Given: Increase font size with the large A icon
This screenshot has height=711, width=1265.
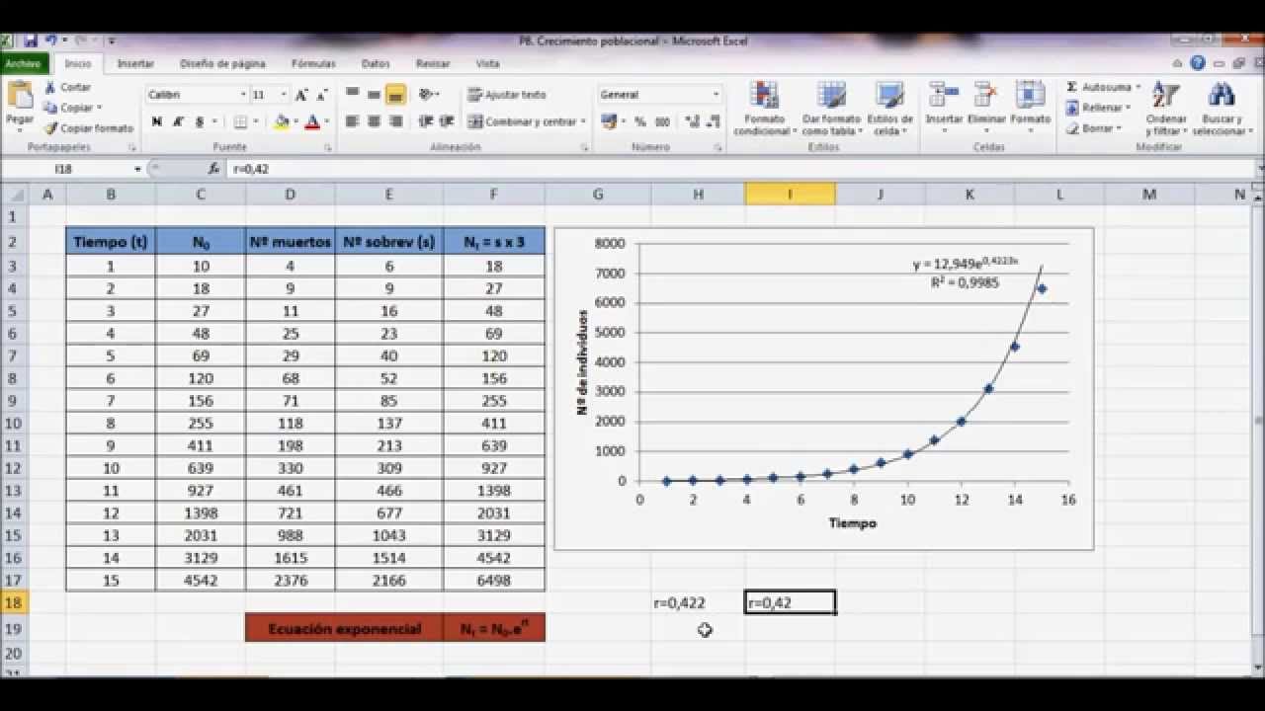Looking at the screenshot, I should 302,95.
